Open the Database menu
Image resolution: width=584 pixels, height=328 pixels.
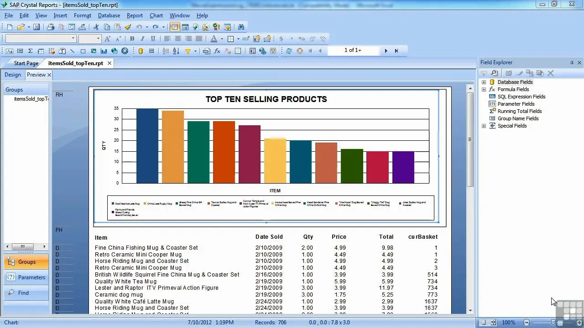(109, 15)
